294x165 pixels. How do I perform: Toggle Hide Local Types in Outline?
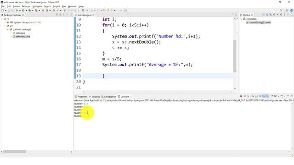coord(281,15)
